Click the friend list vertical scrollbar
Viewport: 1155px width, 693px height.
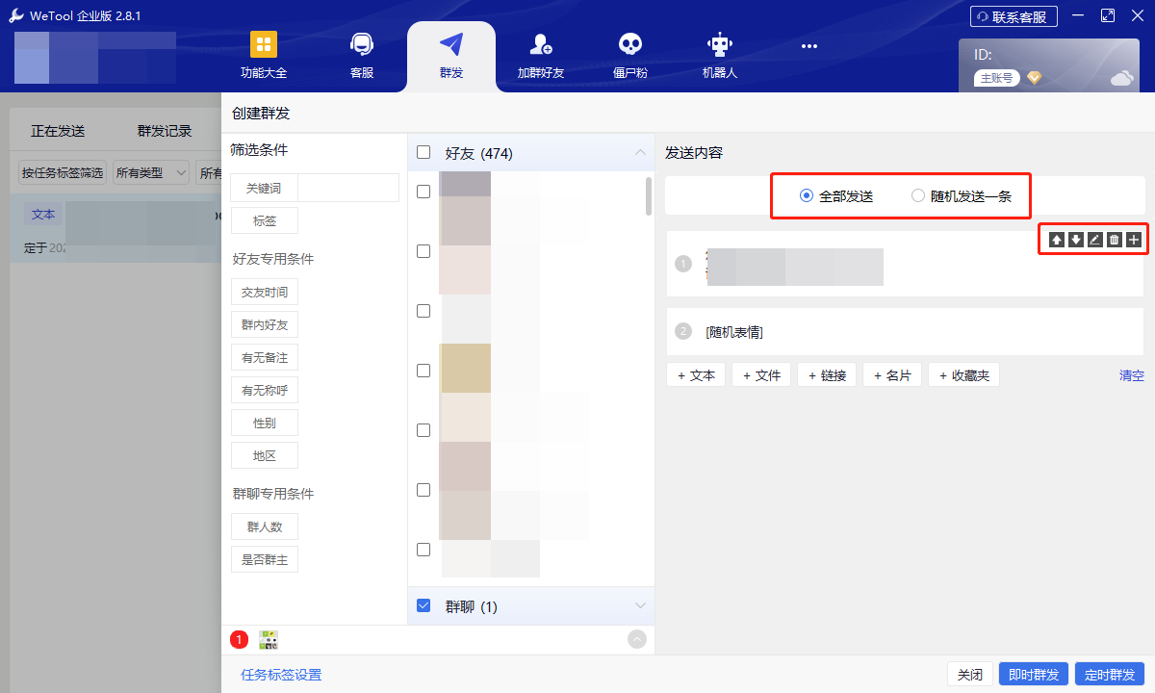649,195
